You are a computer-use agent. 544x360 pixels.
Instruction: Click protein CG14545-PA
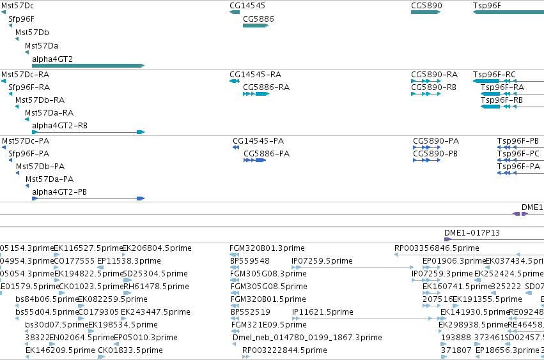(258, 141)
